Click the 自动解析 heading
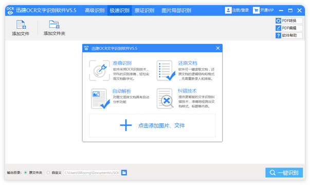 122,91
